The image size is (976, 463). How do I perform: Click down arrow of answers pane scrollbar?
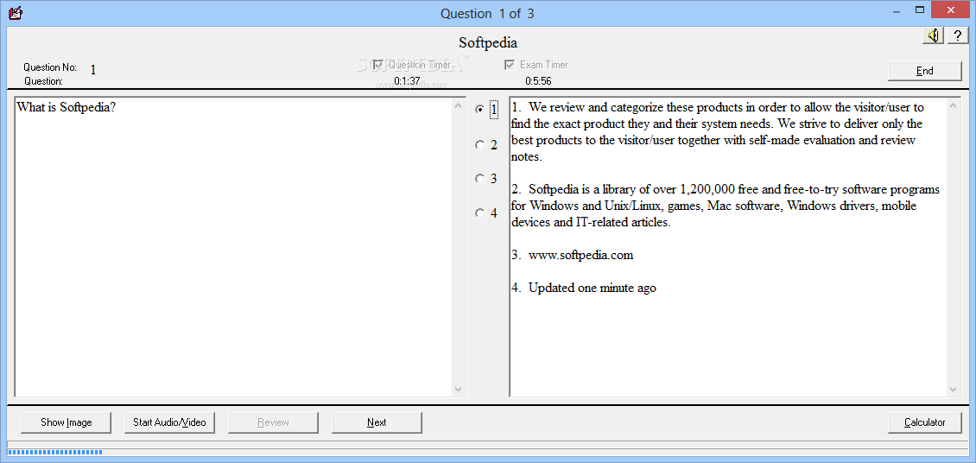954,389
